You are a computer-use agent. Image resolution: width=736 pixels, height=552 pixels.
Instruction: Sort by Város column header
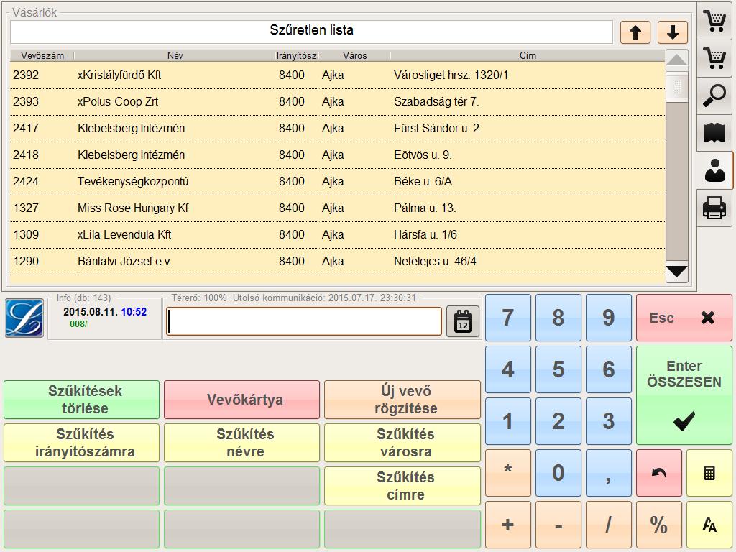pos(355,55)
